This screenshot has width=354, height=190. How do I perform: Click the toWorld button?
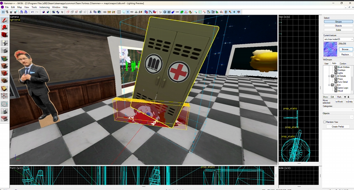tap(339, 102)
